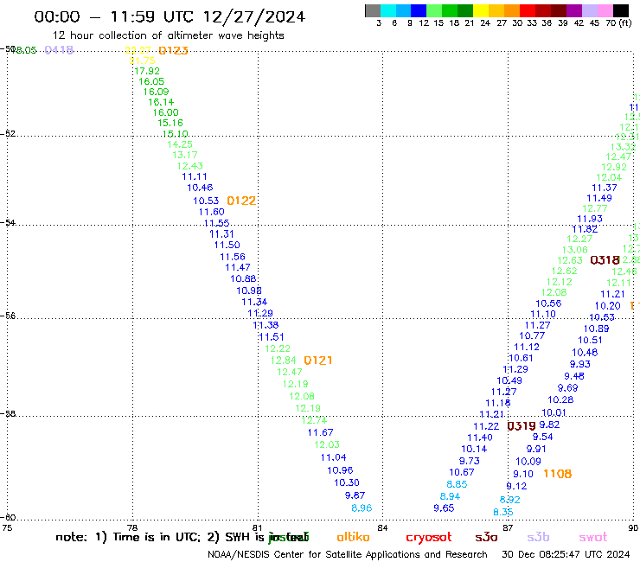640x562 pixels.
Task: Click the orange track label 1108
Action: [558, 474]
